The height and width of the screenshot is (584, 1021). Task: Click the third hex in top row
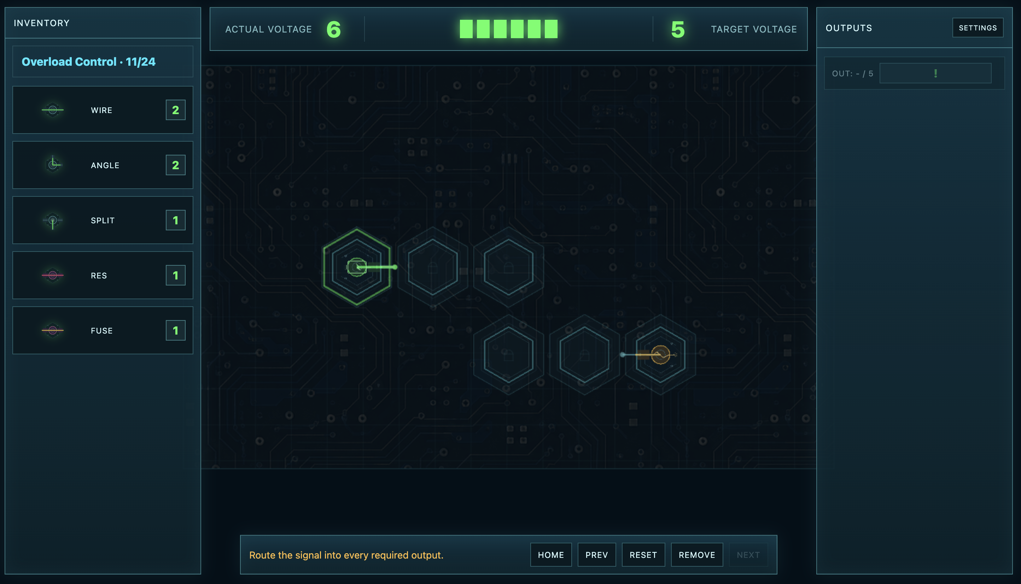point(508,267)
